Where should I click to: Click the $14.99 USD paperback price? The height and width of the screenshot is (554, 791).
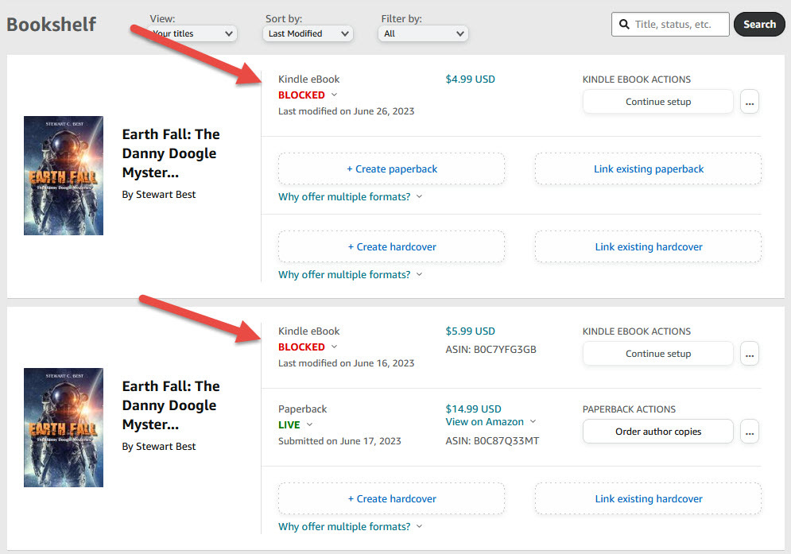point(473,409)
